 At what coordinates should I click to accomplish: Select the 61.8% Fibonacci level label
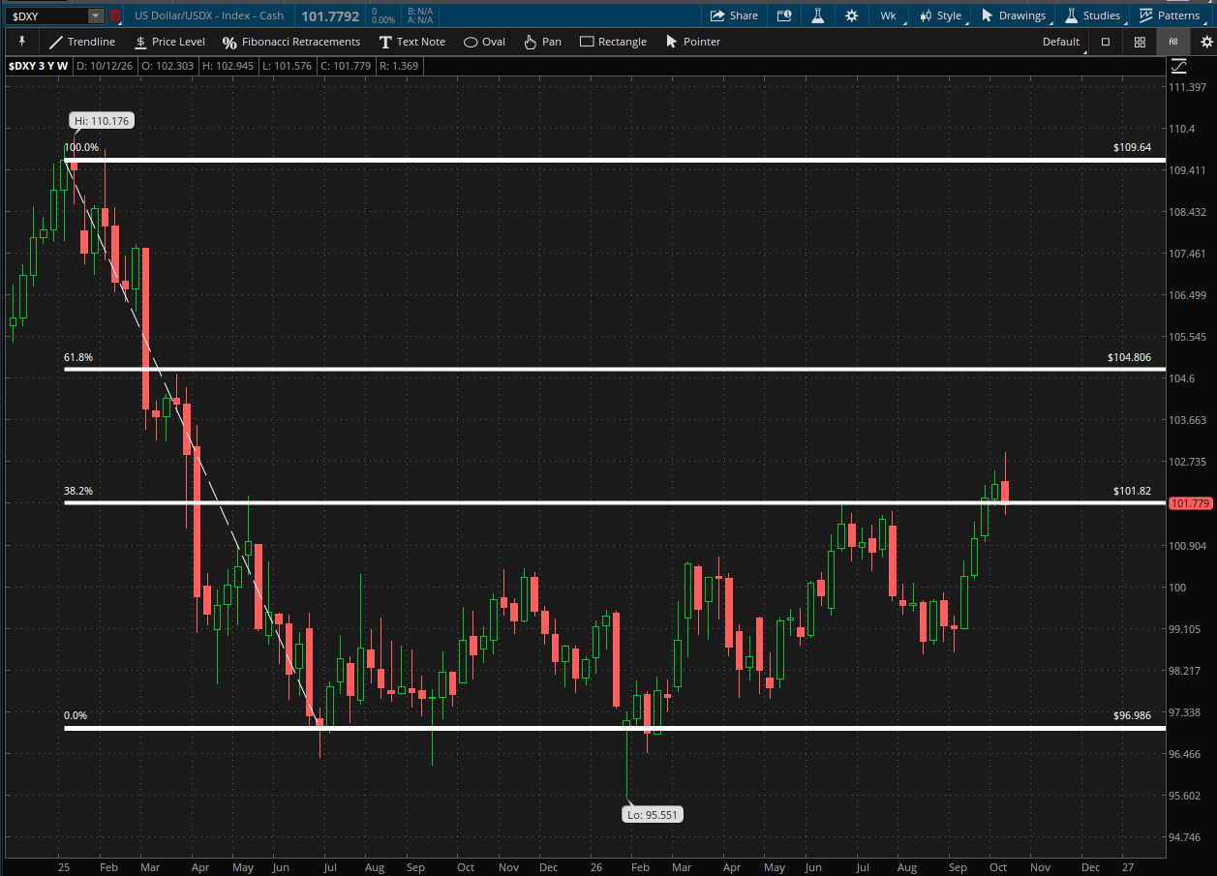click(78, 357)
